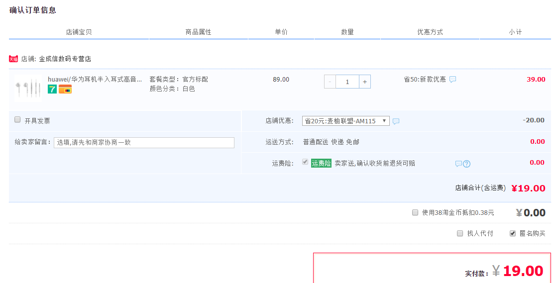
Task: Open the huawei/华为耳机 product title link
Action: [x=95, y=80]
